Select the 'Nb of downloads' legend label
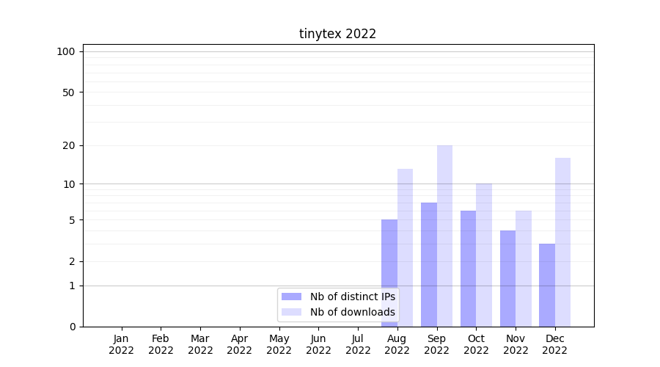The image size is (660, 367). (352, 312)
